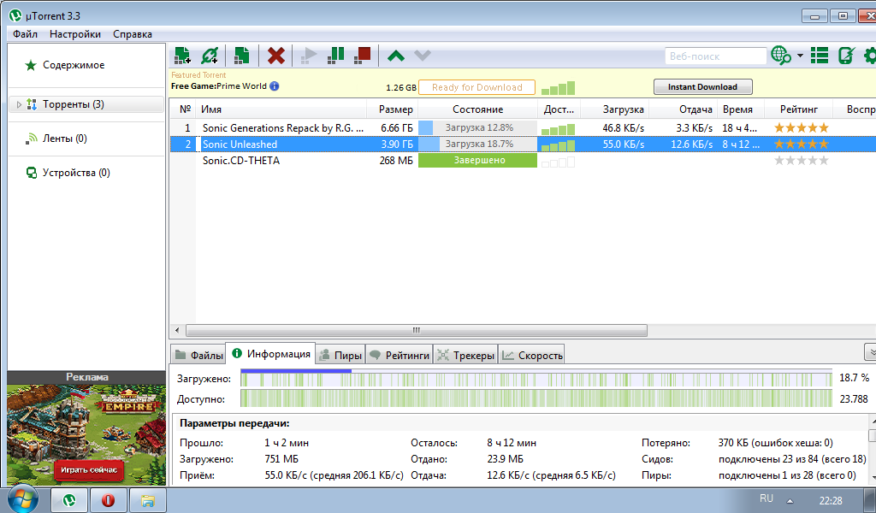Click Sonic Generations progress bar 12.8%
The width and height of the screenshot is (876, 513).
pyautogui.click(x=477, y=128)
